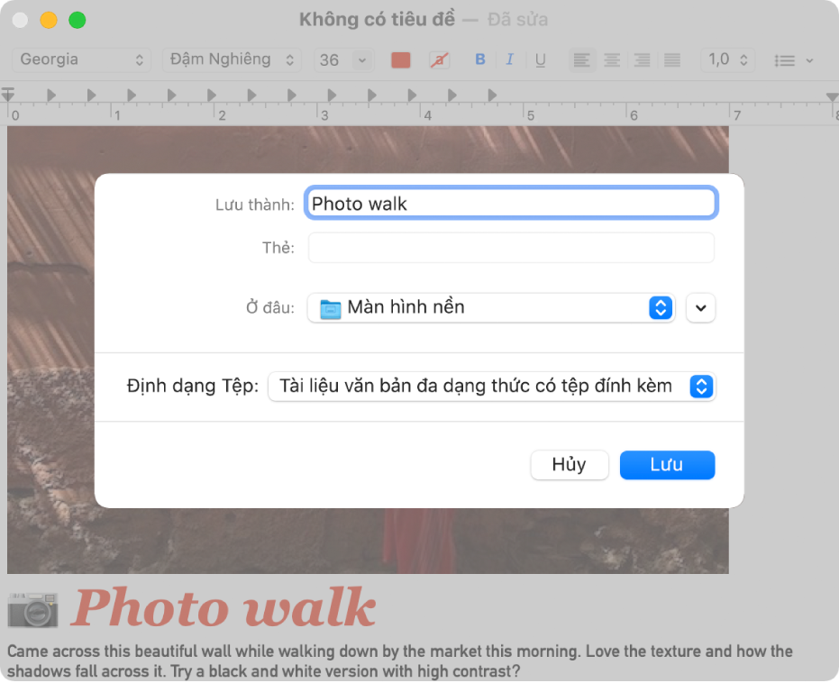Click the Lưu button to save
This screenshot has width=839, height=683.
click(667, 465)
